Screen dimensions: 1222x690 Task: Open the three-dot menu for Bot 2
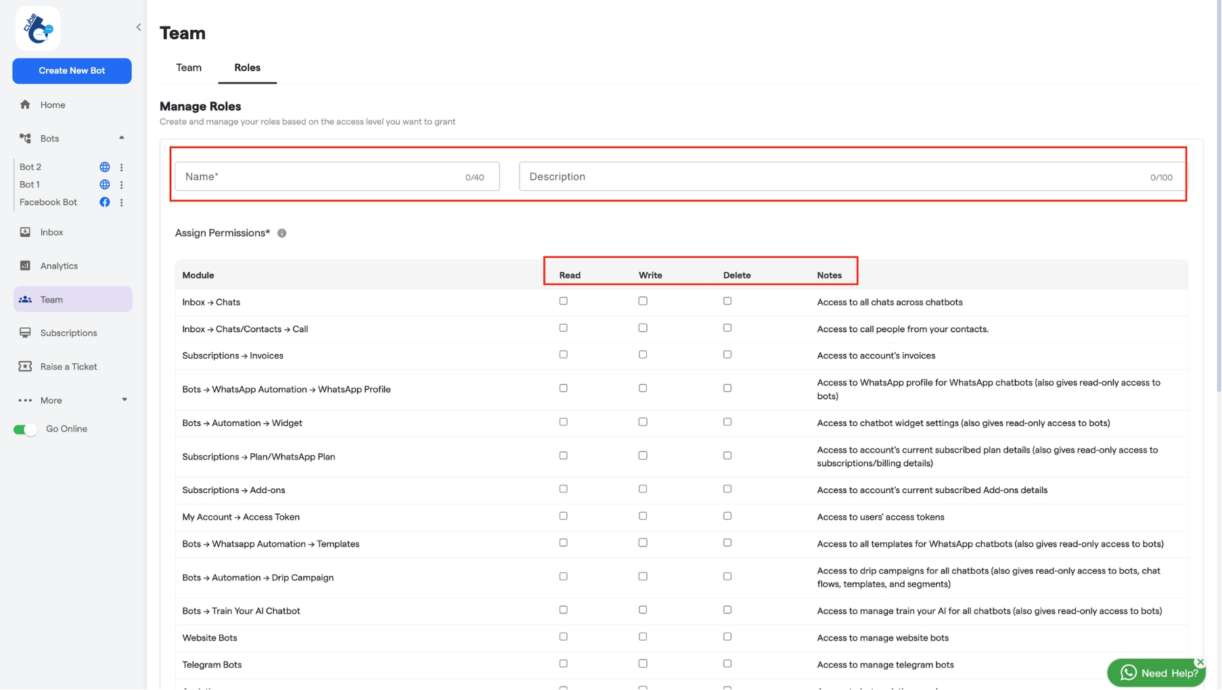(x=122, y=167)
